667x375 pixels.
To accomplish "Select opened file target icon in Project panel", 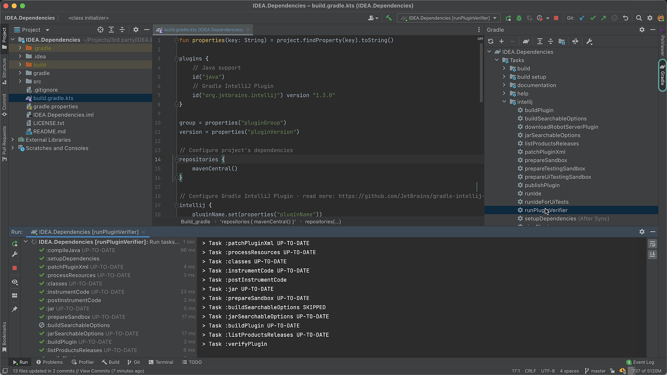I will (x=100, y=30).
